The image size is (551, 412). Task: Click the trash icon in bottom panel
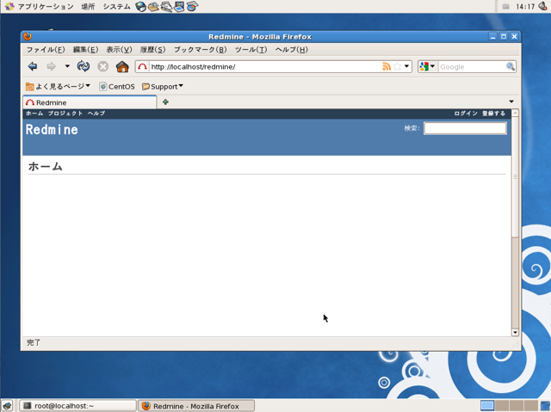coord(545,405)
